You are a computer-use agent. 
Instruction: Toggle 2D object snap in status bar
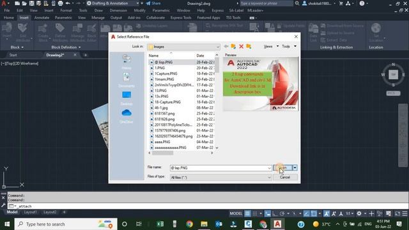coord(314,213)
